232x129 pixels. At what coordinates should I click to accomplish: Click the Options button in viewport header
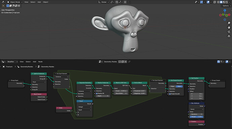pos(226,6)
